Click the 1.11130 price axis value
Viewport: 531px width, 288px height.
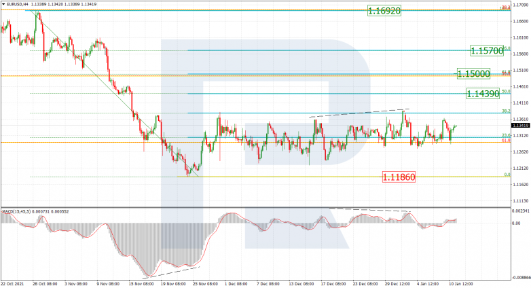point(521,201)
